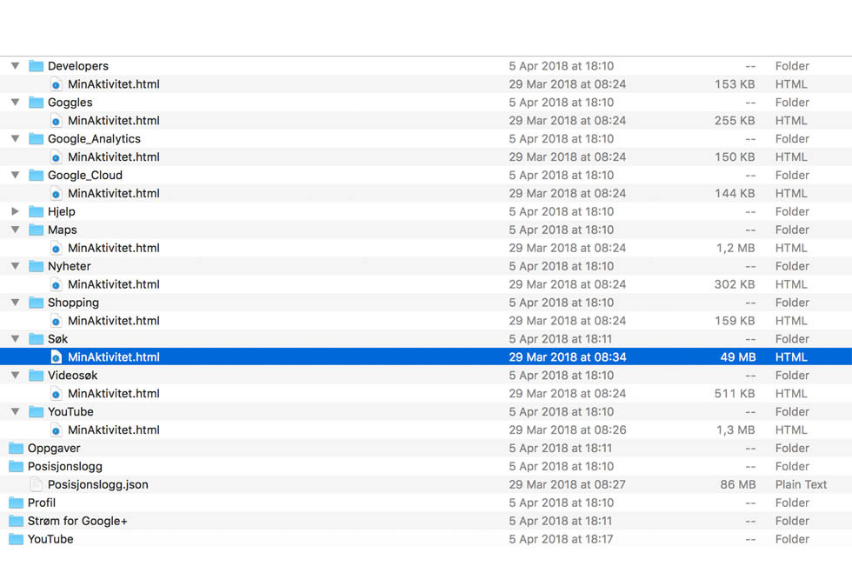Select the Shopping folder name
The height and width of the screenshot is (586, 852).
pyautogui.click(x=73, y=303)
